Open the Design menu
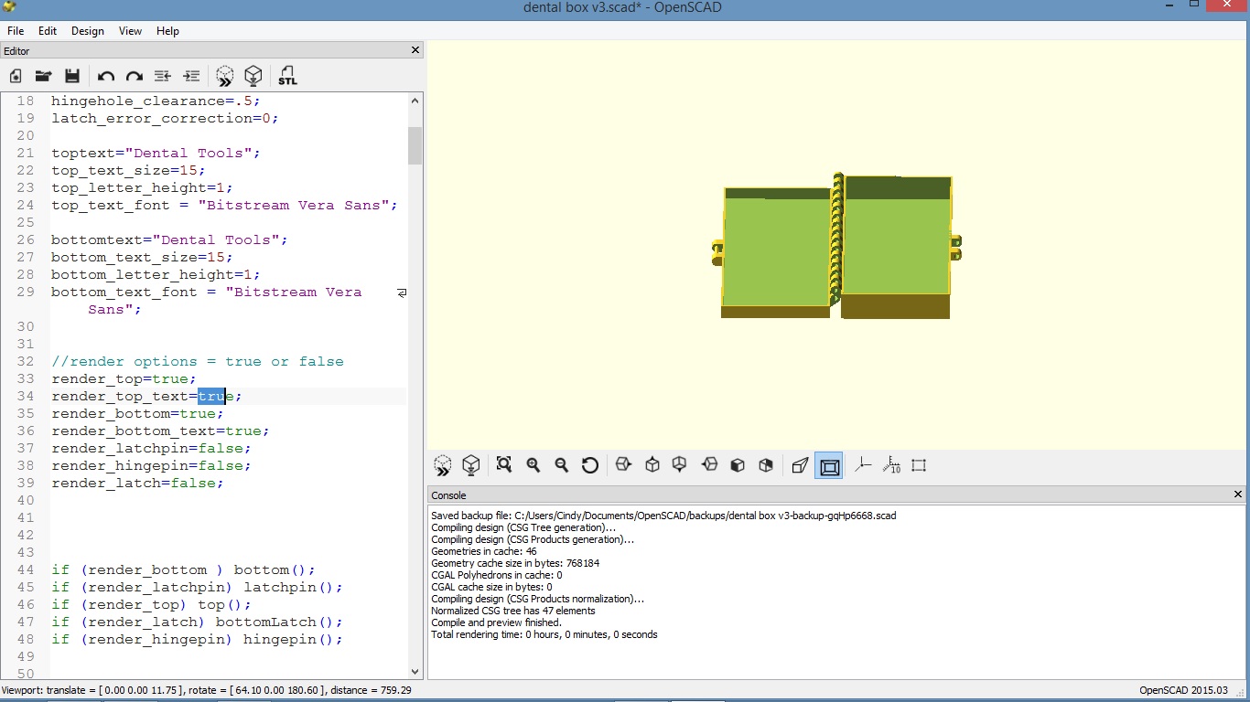The width and height of the screenshot is (1250, 702). click(88, 30)
